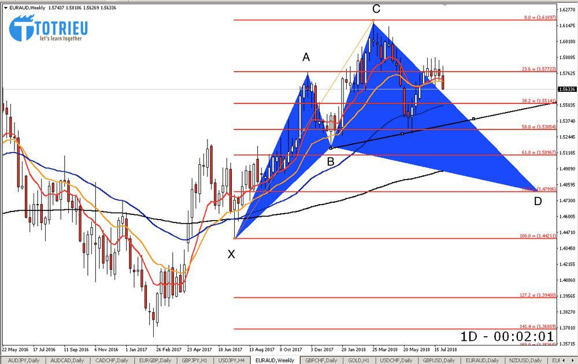Screen dimensions: 578x364
Task: Click point D label of the pattern
Action: 538,201
